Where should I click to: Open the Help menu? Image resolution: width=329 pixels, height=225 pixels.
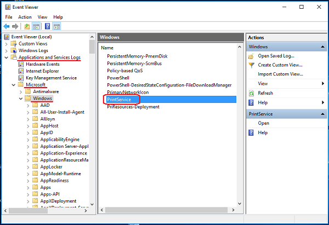pos(58,17)
